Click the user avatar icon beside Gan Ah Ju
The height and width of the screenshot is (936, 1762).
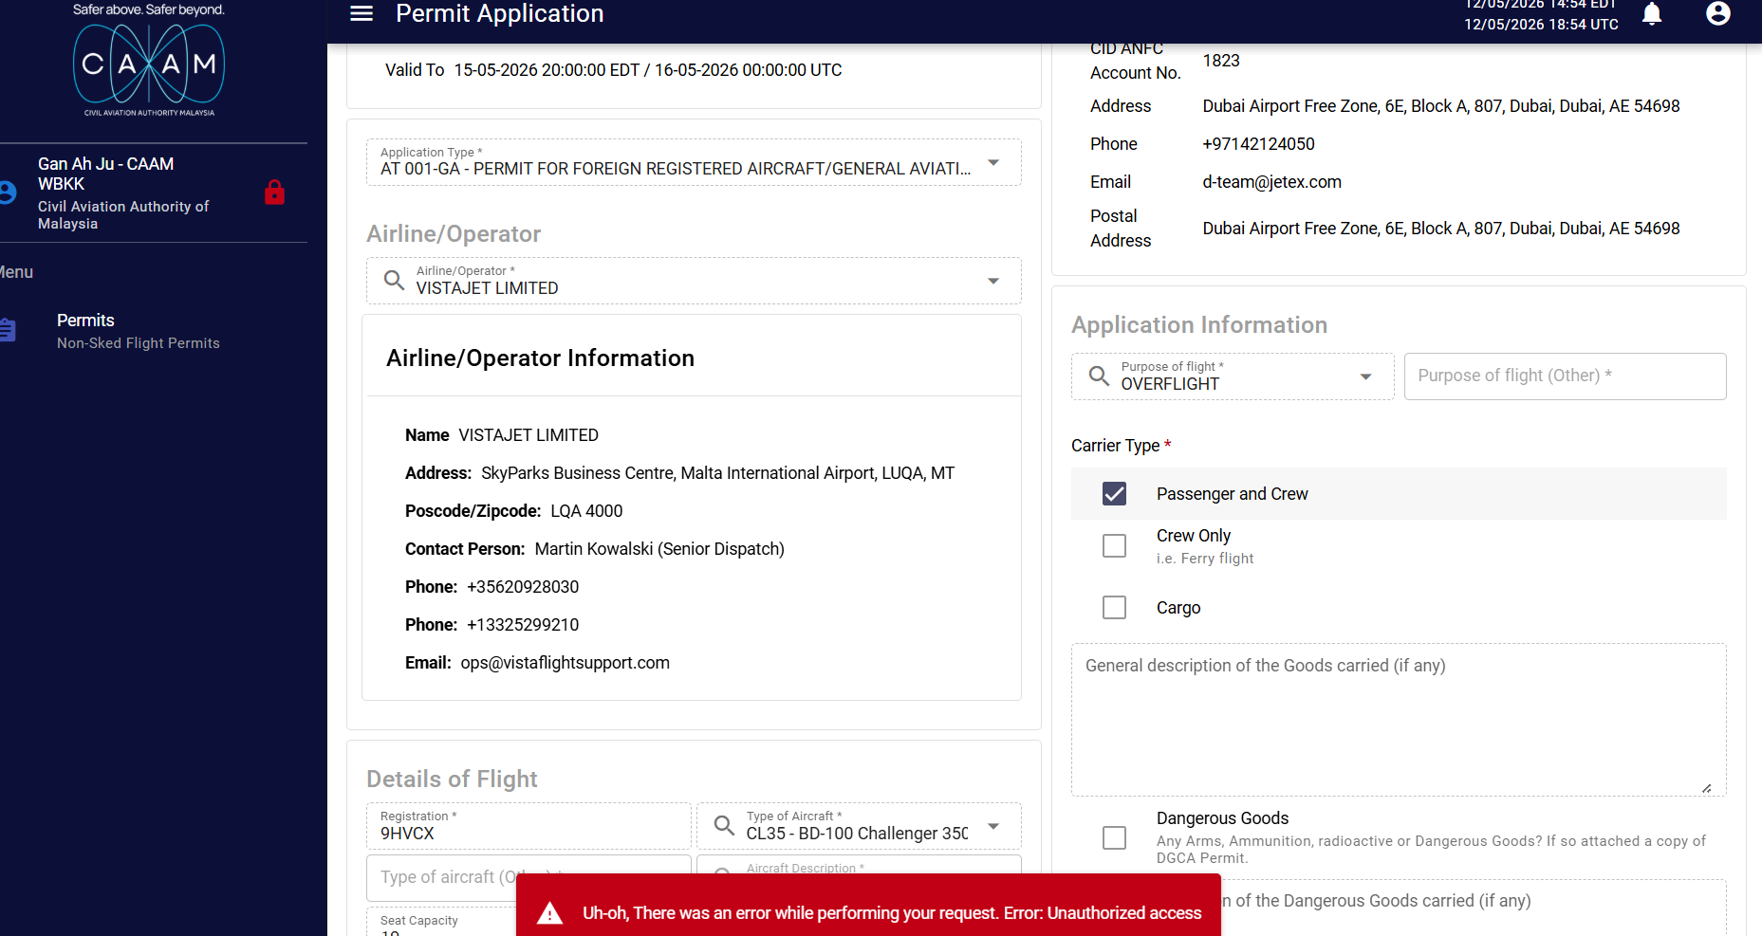coord(8,193)
